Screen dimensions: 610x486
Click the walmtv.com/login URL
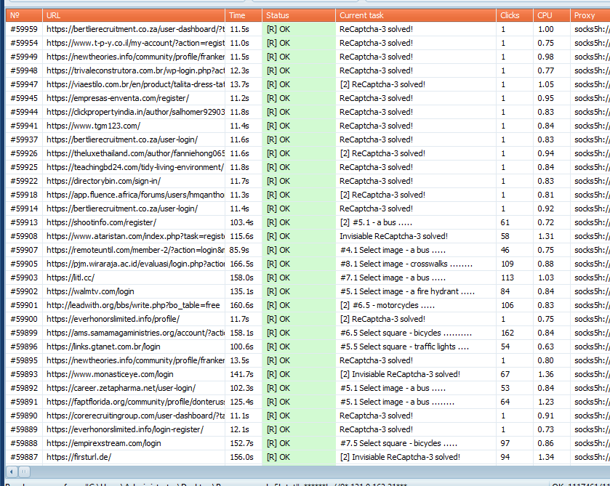pyautogui.click(x=90, y=291)
